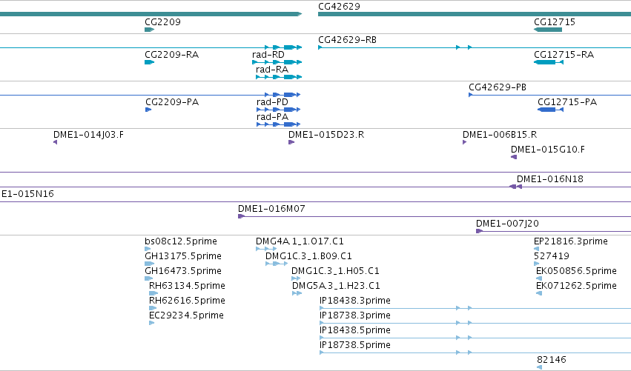
Task: Click the DME1-016M07 clone start arrow
Action: coord(242,216)
